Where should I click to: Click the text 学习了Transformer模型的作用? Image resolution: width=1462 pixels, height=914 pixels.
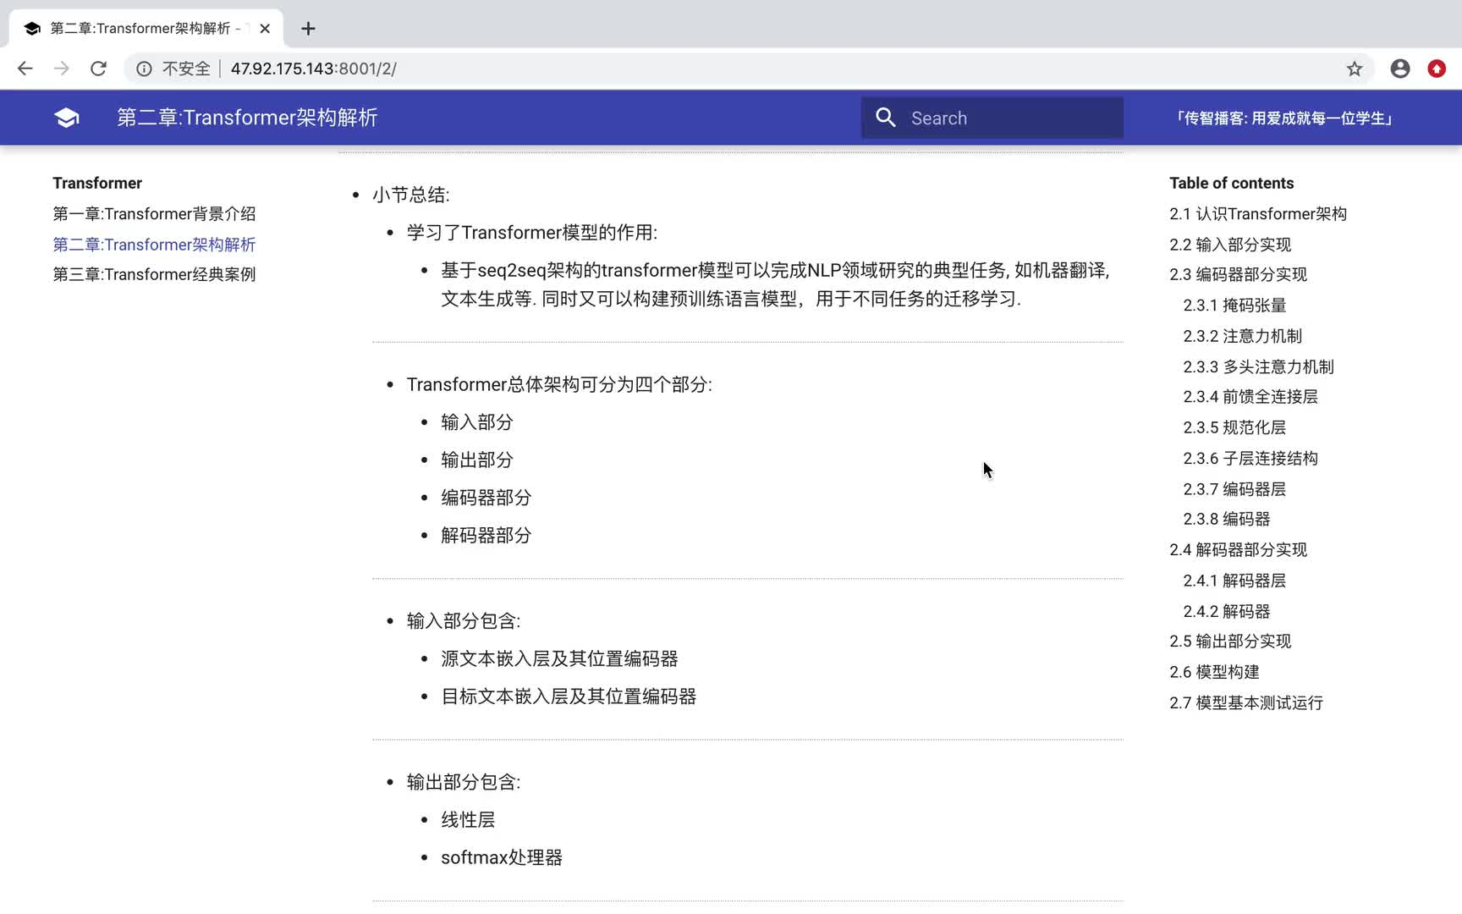[532, 233]
